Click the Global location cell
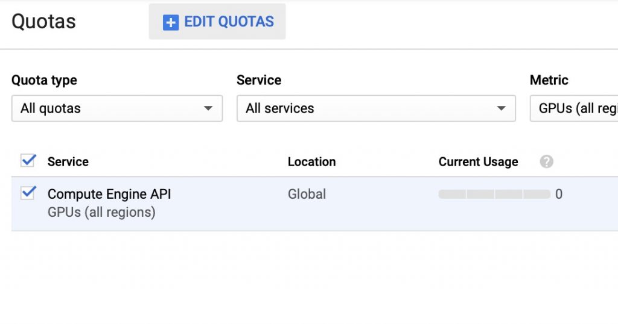This screenshot has height=324, width=618. [x=307, y=194]
